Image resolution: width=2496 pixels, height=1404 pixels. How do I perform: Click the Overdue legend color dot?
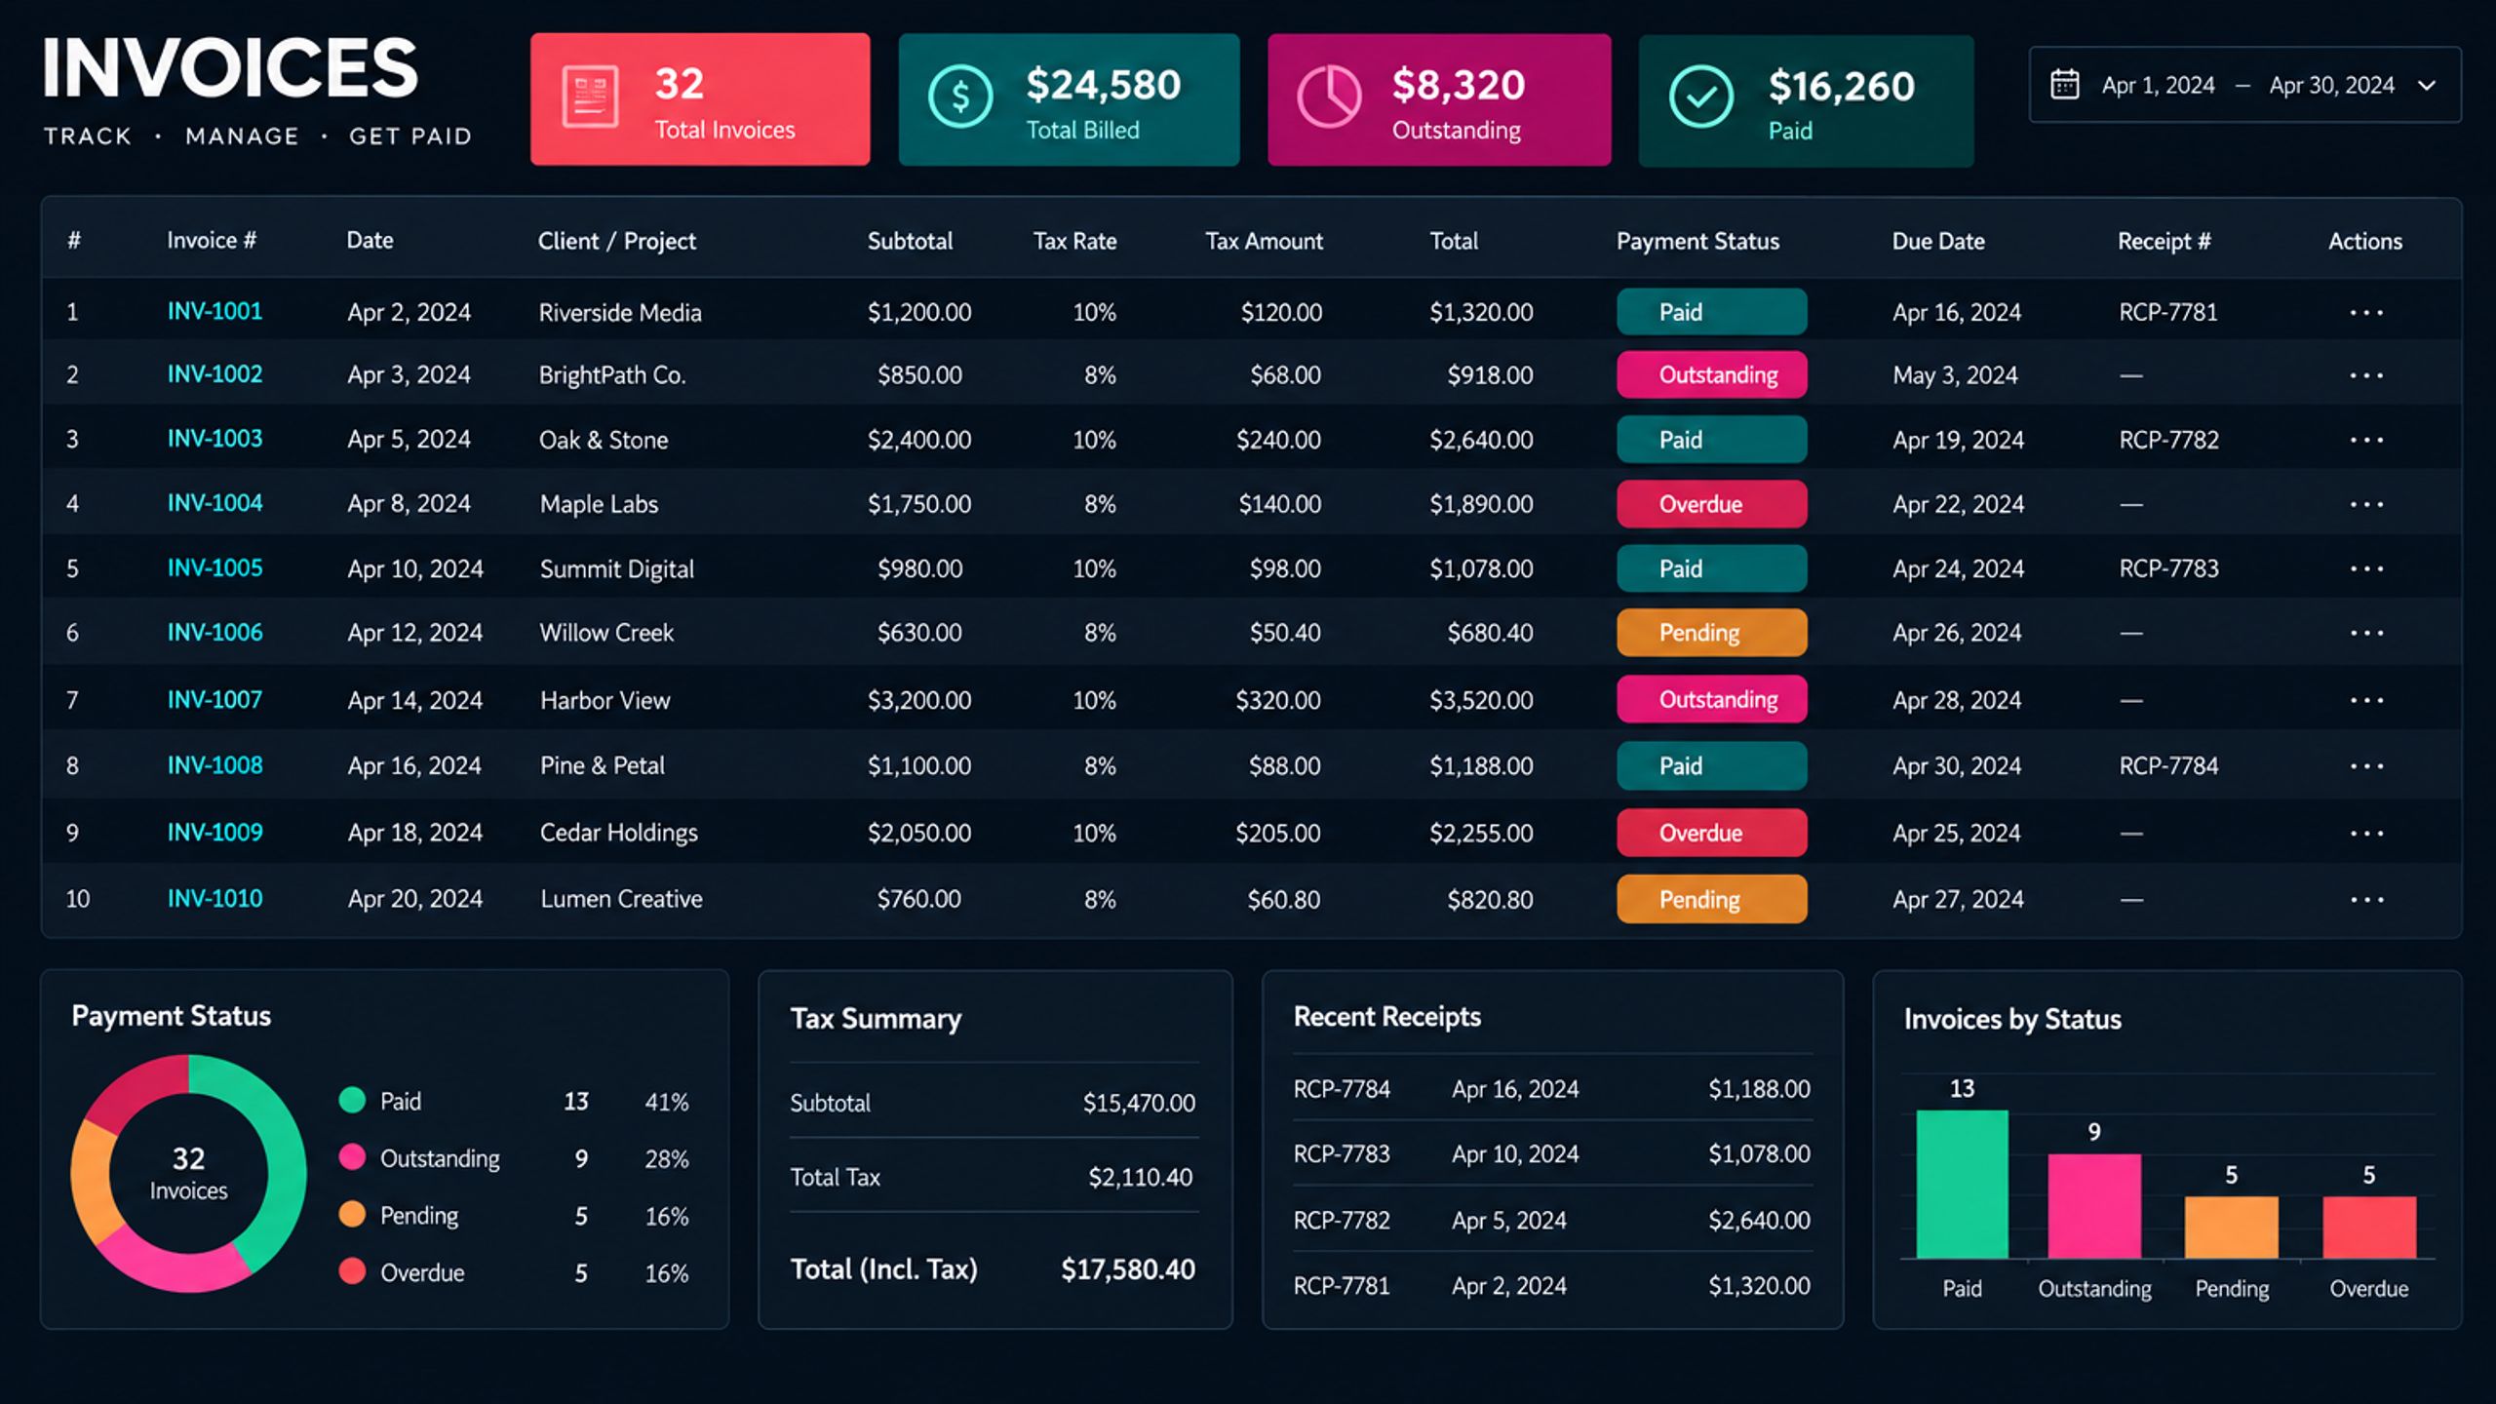click(352, 1271)
